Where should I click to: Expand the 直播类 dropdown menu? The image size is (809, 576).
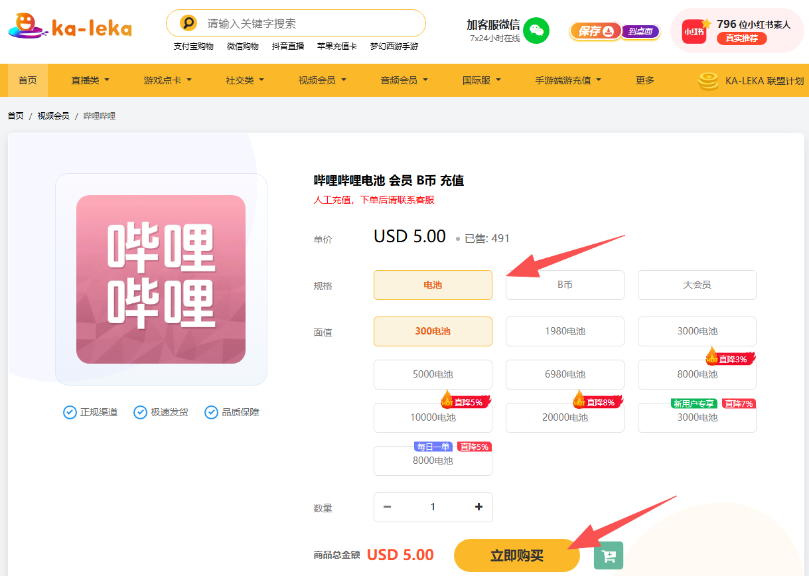pos(90,80)
